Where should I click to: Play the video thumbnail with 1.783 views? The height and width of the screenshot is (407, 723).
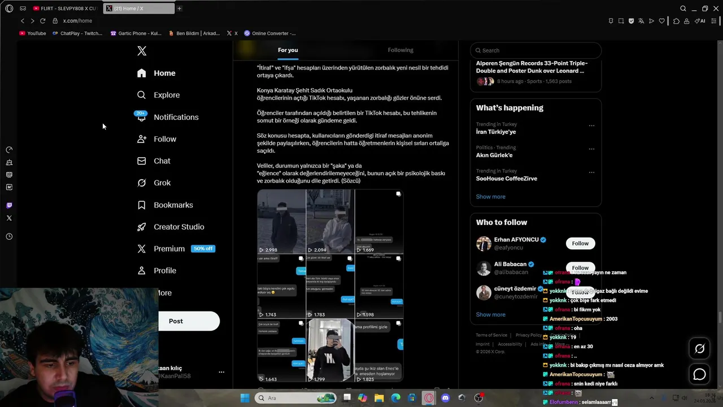330,287
